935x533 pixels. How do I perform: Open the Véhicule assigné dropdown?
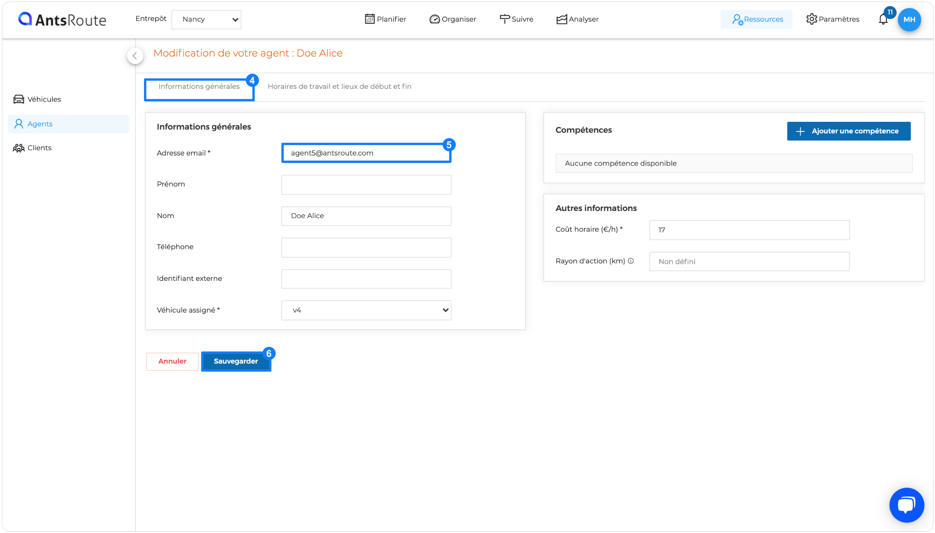pos(366,310)
